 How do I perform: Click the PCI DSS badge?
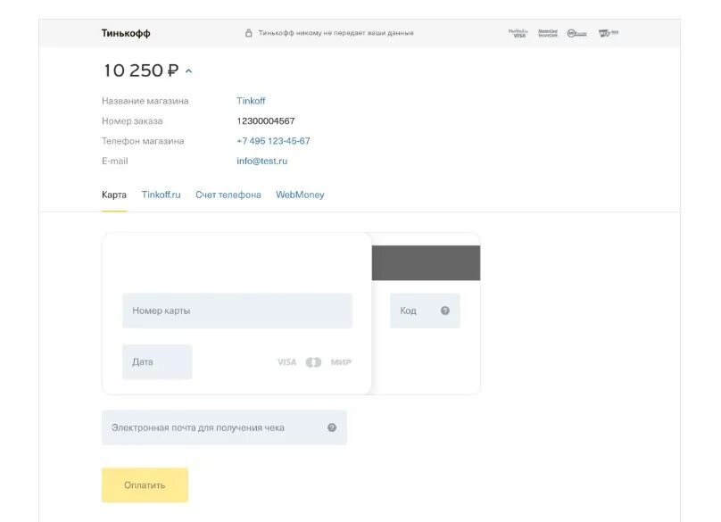coord(609,33)
